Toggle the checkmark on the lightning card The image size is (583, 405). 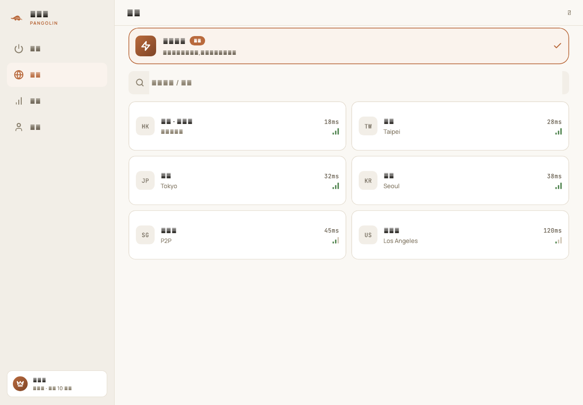coord(557,46)
